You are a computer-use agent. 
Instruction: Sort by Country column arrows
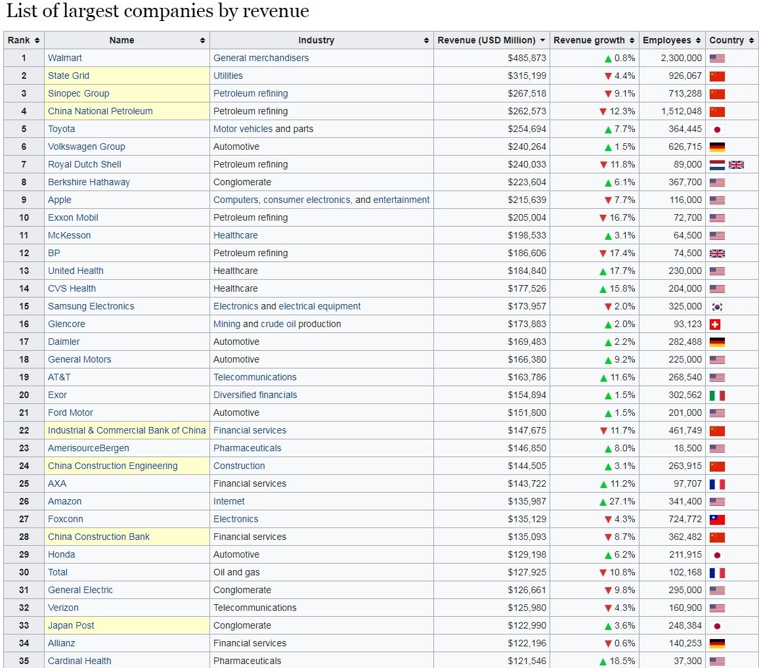point(751,40)
